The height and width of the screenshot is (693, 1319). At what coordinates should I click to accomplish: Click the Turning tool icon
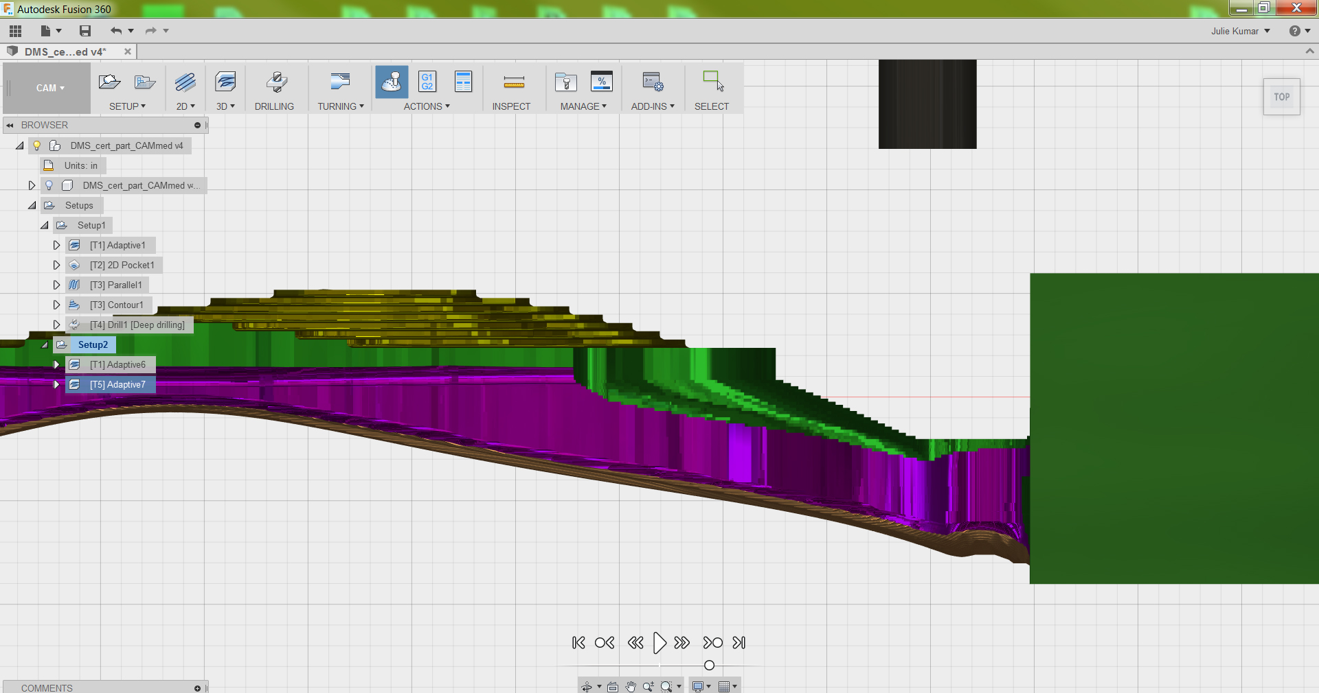click(x=340, y=82)
